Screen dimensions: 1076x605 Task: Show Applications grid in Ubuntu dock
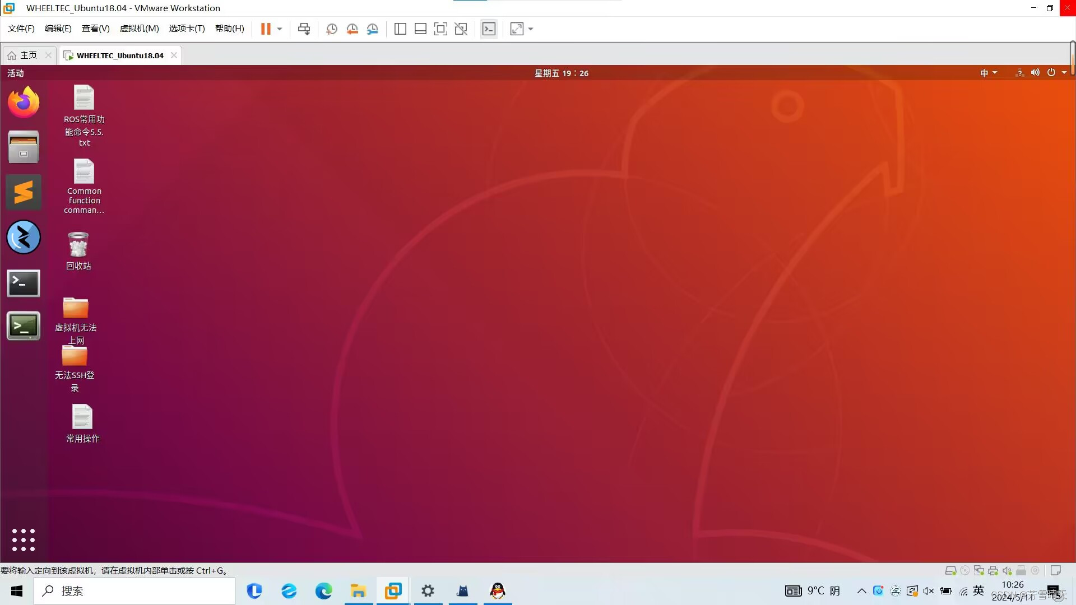coord(24,540)
